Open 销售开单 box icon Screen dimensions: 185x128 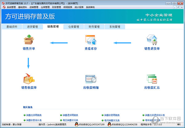[x=29, y=40]
